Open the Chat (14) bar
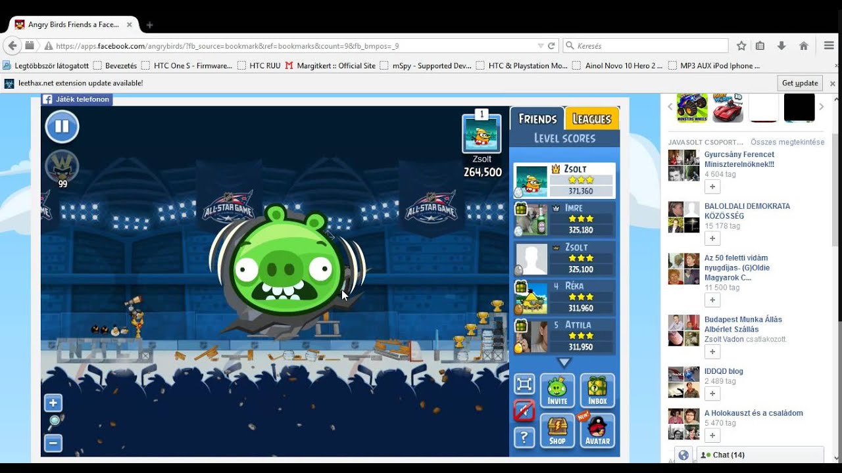 (760, 455)
